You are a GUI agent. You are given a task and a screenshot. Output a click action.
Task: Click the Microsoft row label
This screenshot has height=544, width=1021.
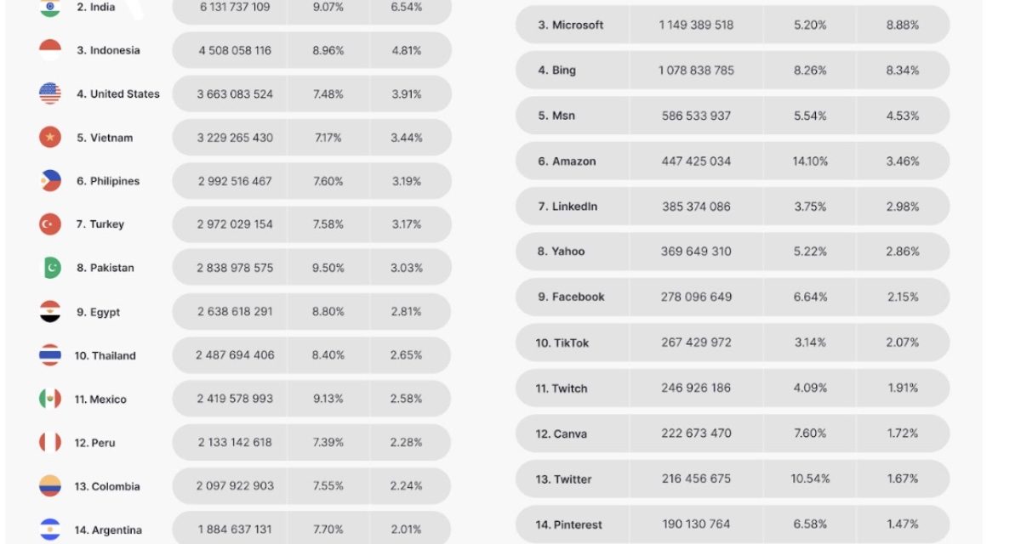tap(570, 25)
